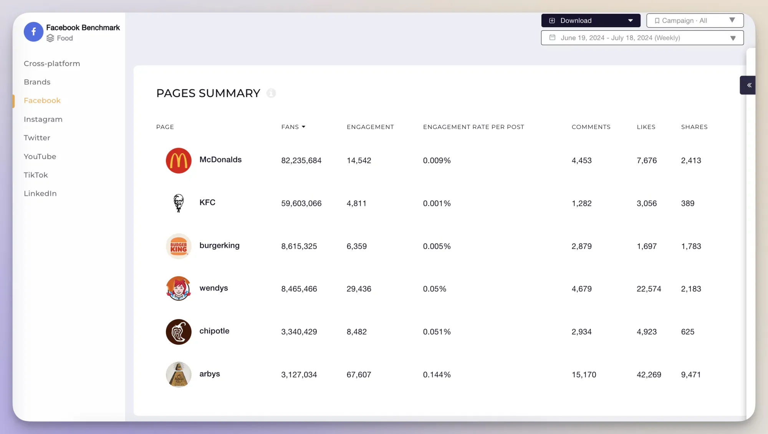The width and height of the screenshot is (768, 434).
Task: Click the arbys page name
Action: point(210,374)
